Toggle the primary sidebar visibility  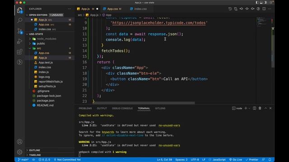tap(257, 3)
